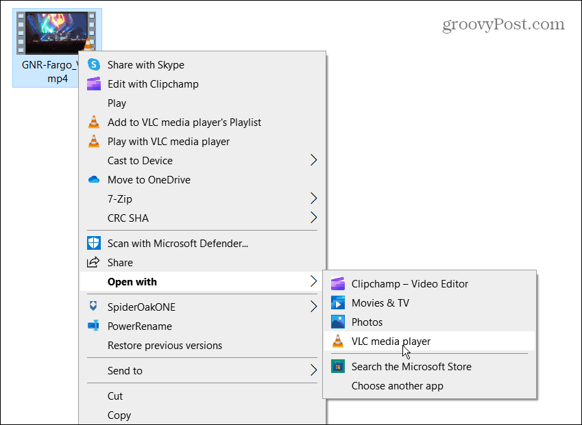Click the Photos app icon
Screen dimensions: 582x425
(338, 322)
